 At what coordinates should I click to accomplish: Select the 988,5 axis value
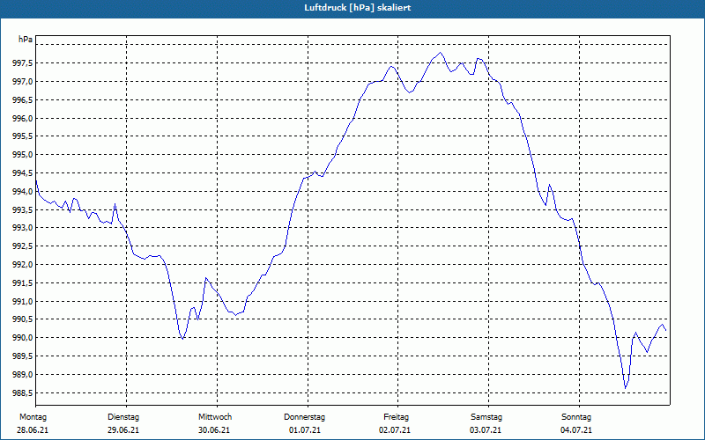point(22,393)
